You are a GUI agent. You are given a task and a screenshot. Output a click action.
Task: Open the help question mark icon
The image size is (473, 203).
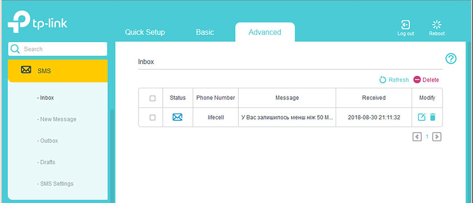click(451, 58)
